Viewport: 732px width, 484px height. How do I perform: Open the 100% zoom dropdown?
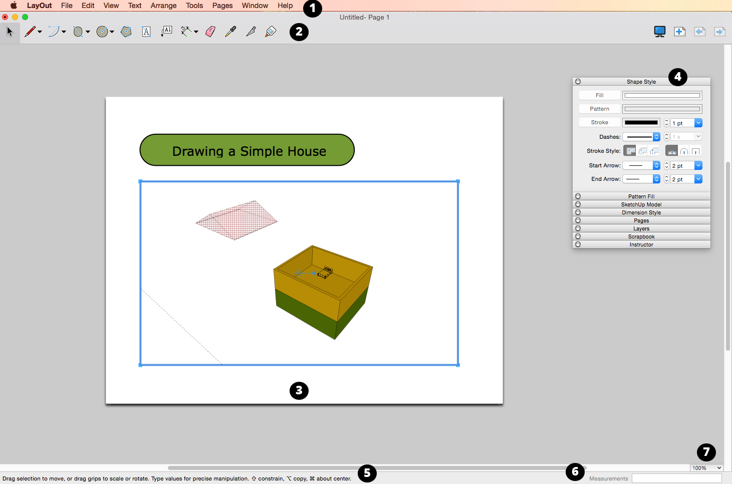tap(706, 468)
